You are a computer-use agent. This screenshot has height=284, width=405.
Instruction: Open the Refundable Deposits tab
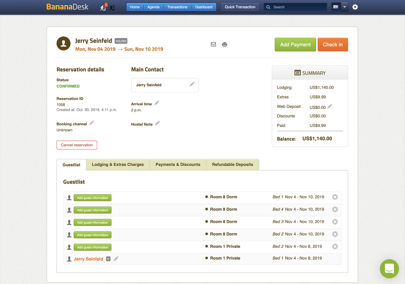pos(233,164)
